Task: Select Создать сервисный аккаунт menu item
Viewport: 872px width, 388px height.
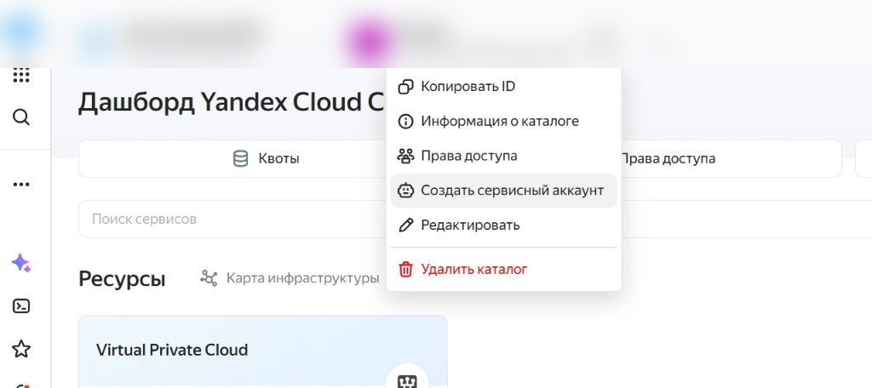Action: 503,191
